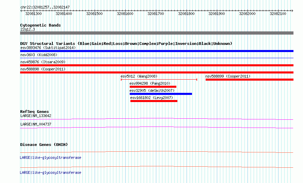The width and height of the screenshot is (303, 183).
Task: Click ruler position 32081700
Action: click(x=156, y=14)
